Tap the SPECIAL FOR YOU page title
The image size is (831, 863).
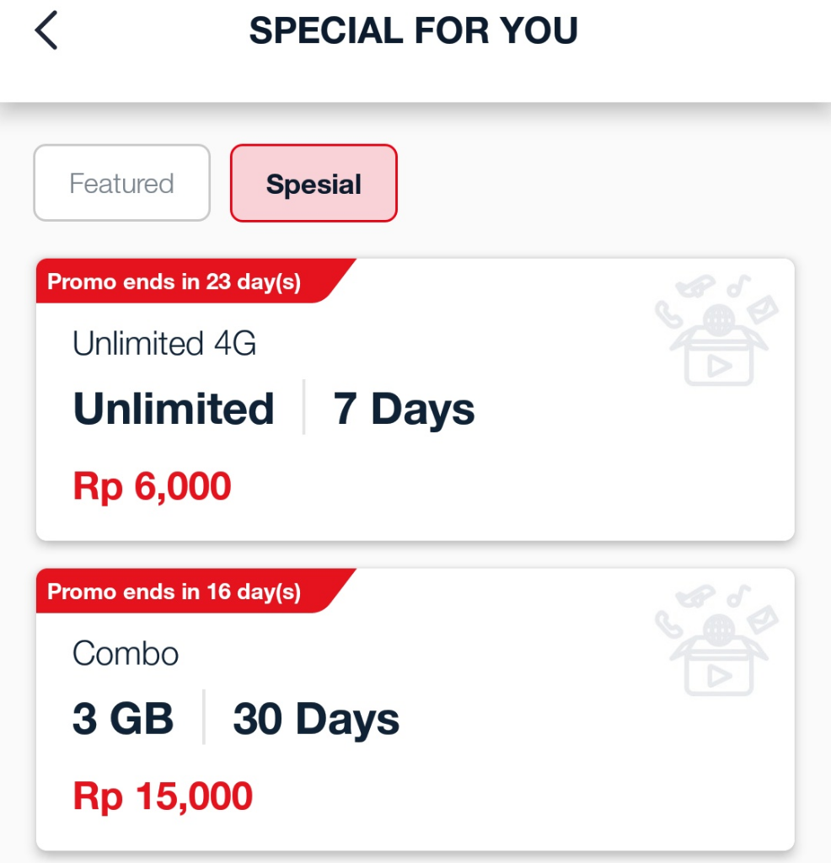point(412,31)
